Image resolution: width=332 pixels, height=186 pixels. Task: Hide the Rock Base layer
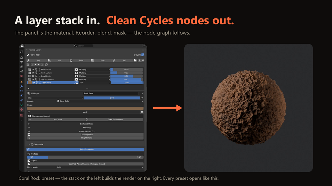click(33, 83)
